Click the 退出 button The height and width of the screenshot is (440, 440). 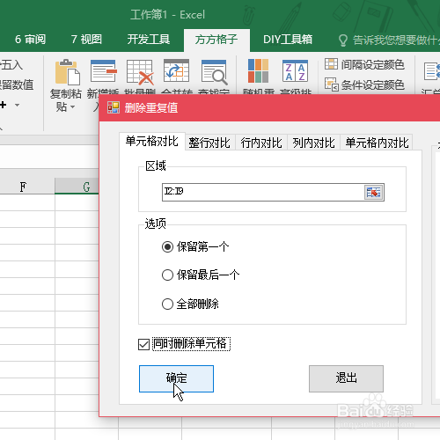pyautogui.click(x=346, y=378)
